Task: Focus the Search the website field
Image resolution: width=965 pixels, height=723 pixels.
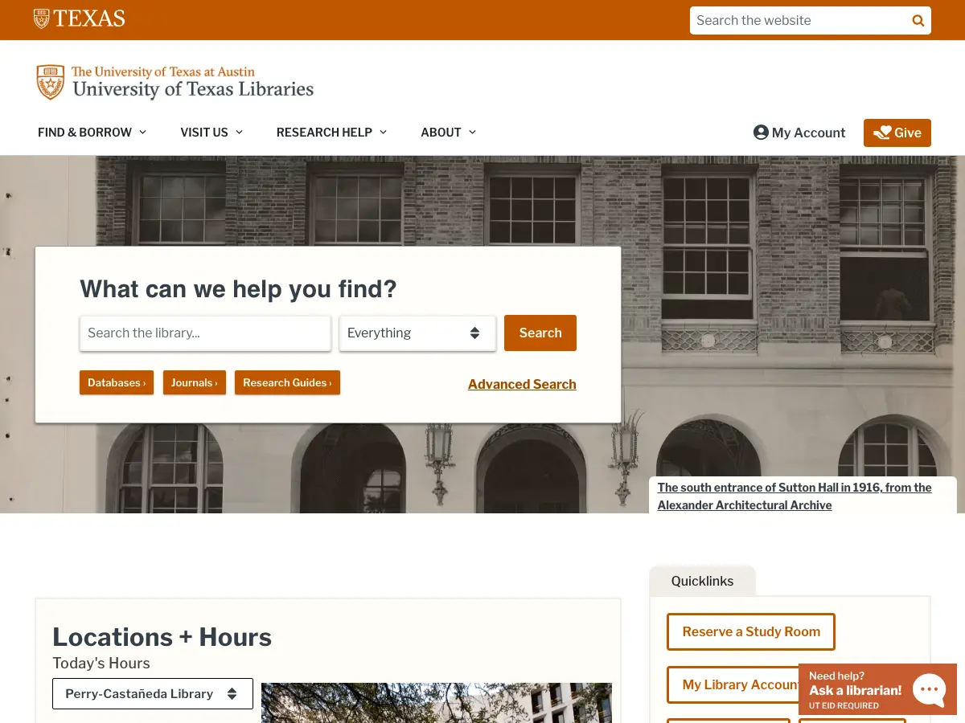Action: (798, 21)
